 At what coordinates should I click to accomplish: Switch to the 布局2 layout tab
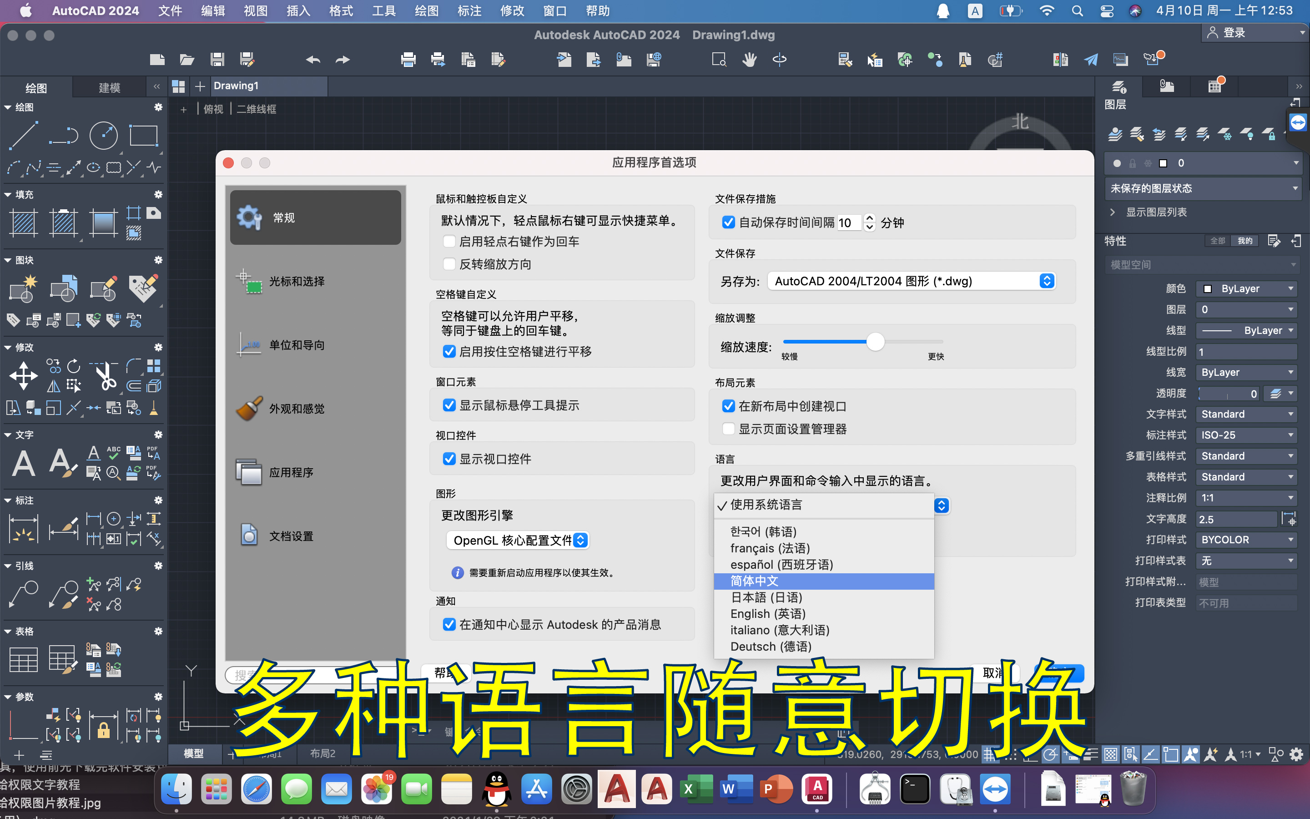(x=322, y=753)
